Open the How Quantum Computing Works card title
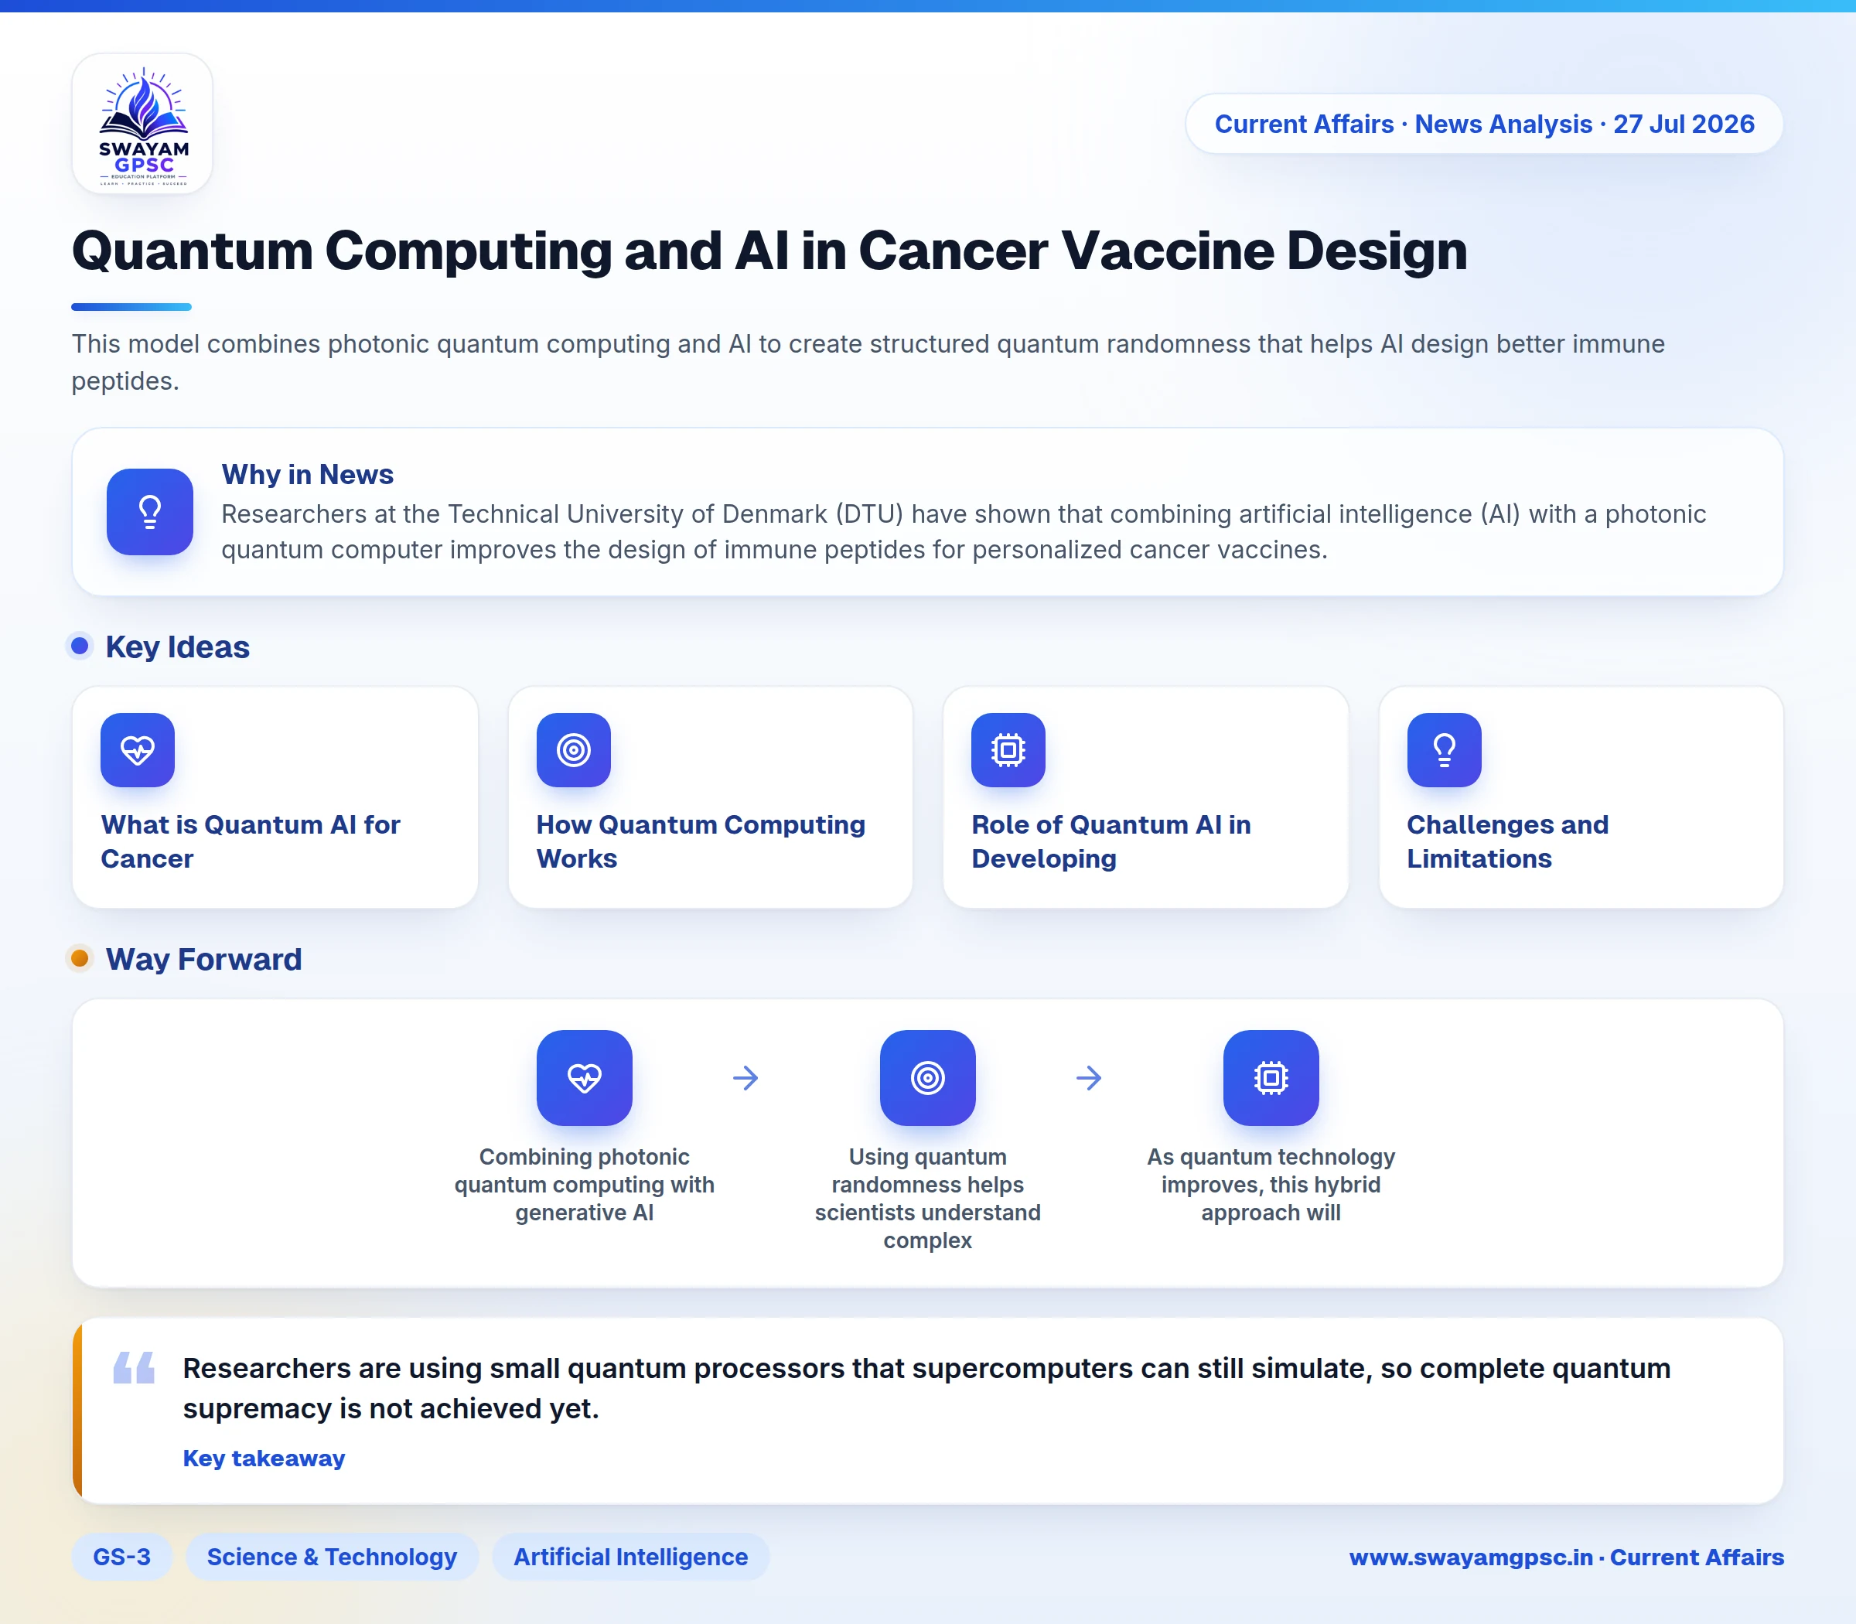This screenshot has width=1856, height=1624. pos(701,842)
